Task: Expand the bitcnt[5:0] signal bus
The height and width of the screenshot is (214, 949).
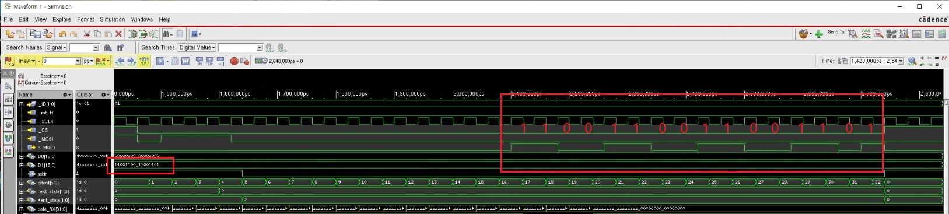Action: point(22,183)
